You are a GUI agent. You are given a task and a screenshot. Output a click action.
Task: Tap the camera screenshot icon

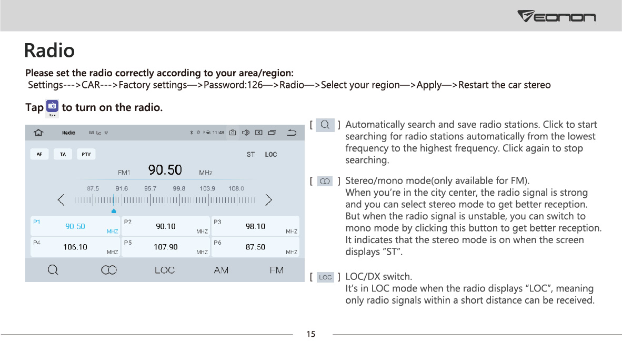pyautogui.click(x=233, y=133)
